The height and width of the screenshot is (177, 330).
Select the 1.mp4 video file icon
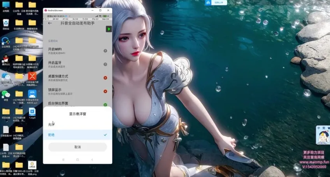pos(32,113)
